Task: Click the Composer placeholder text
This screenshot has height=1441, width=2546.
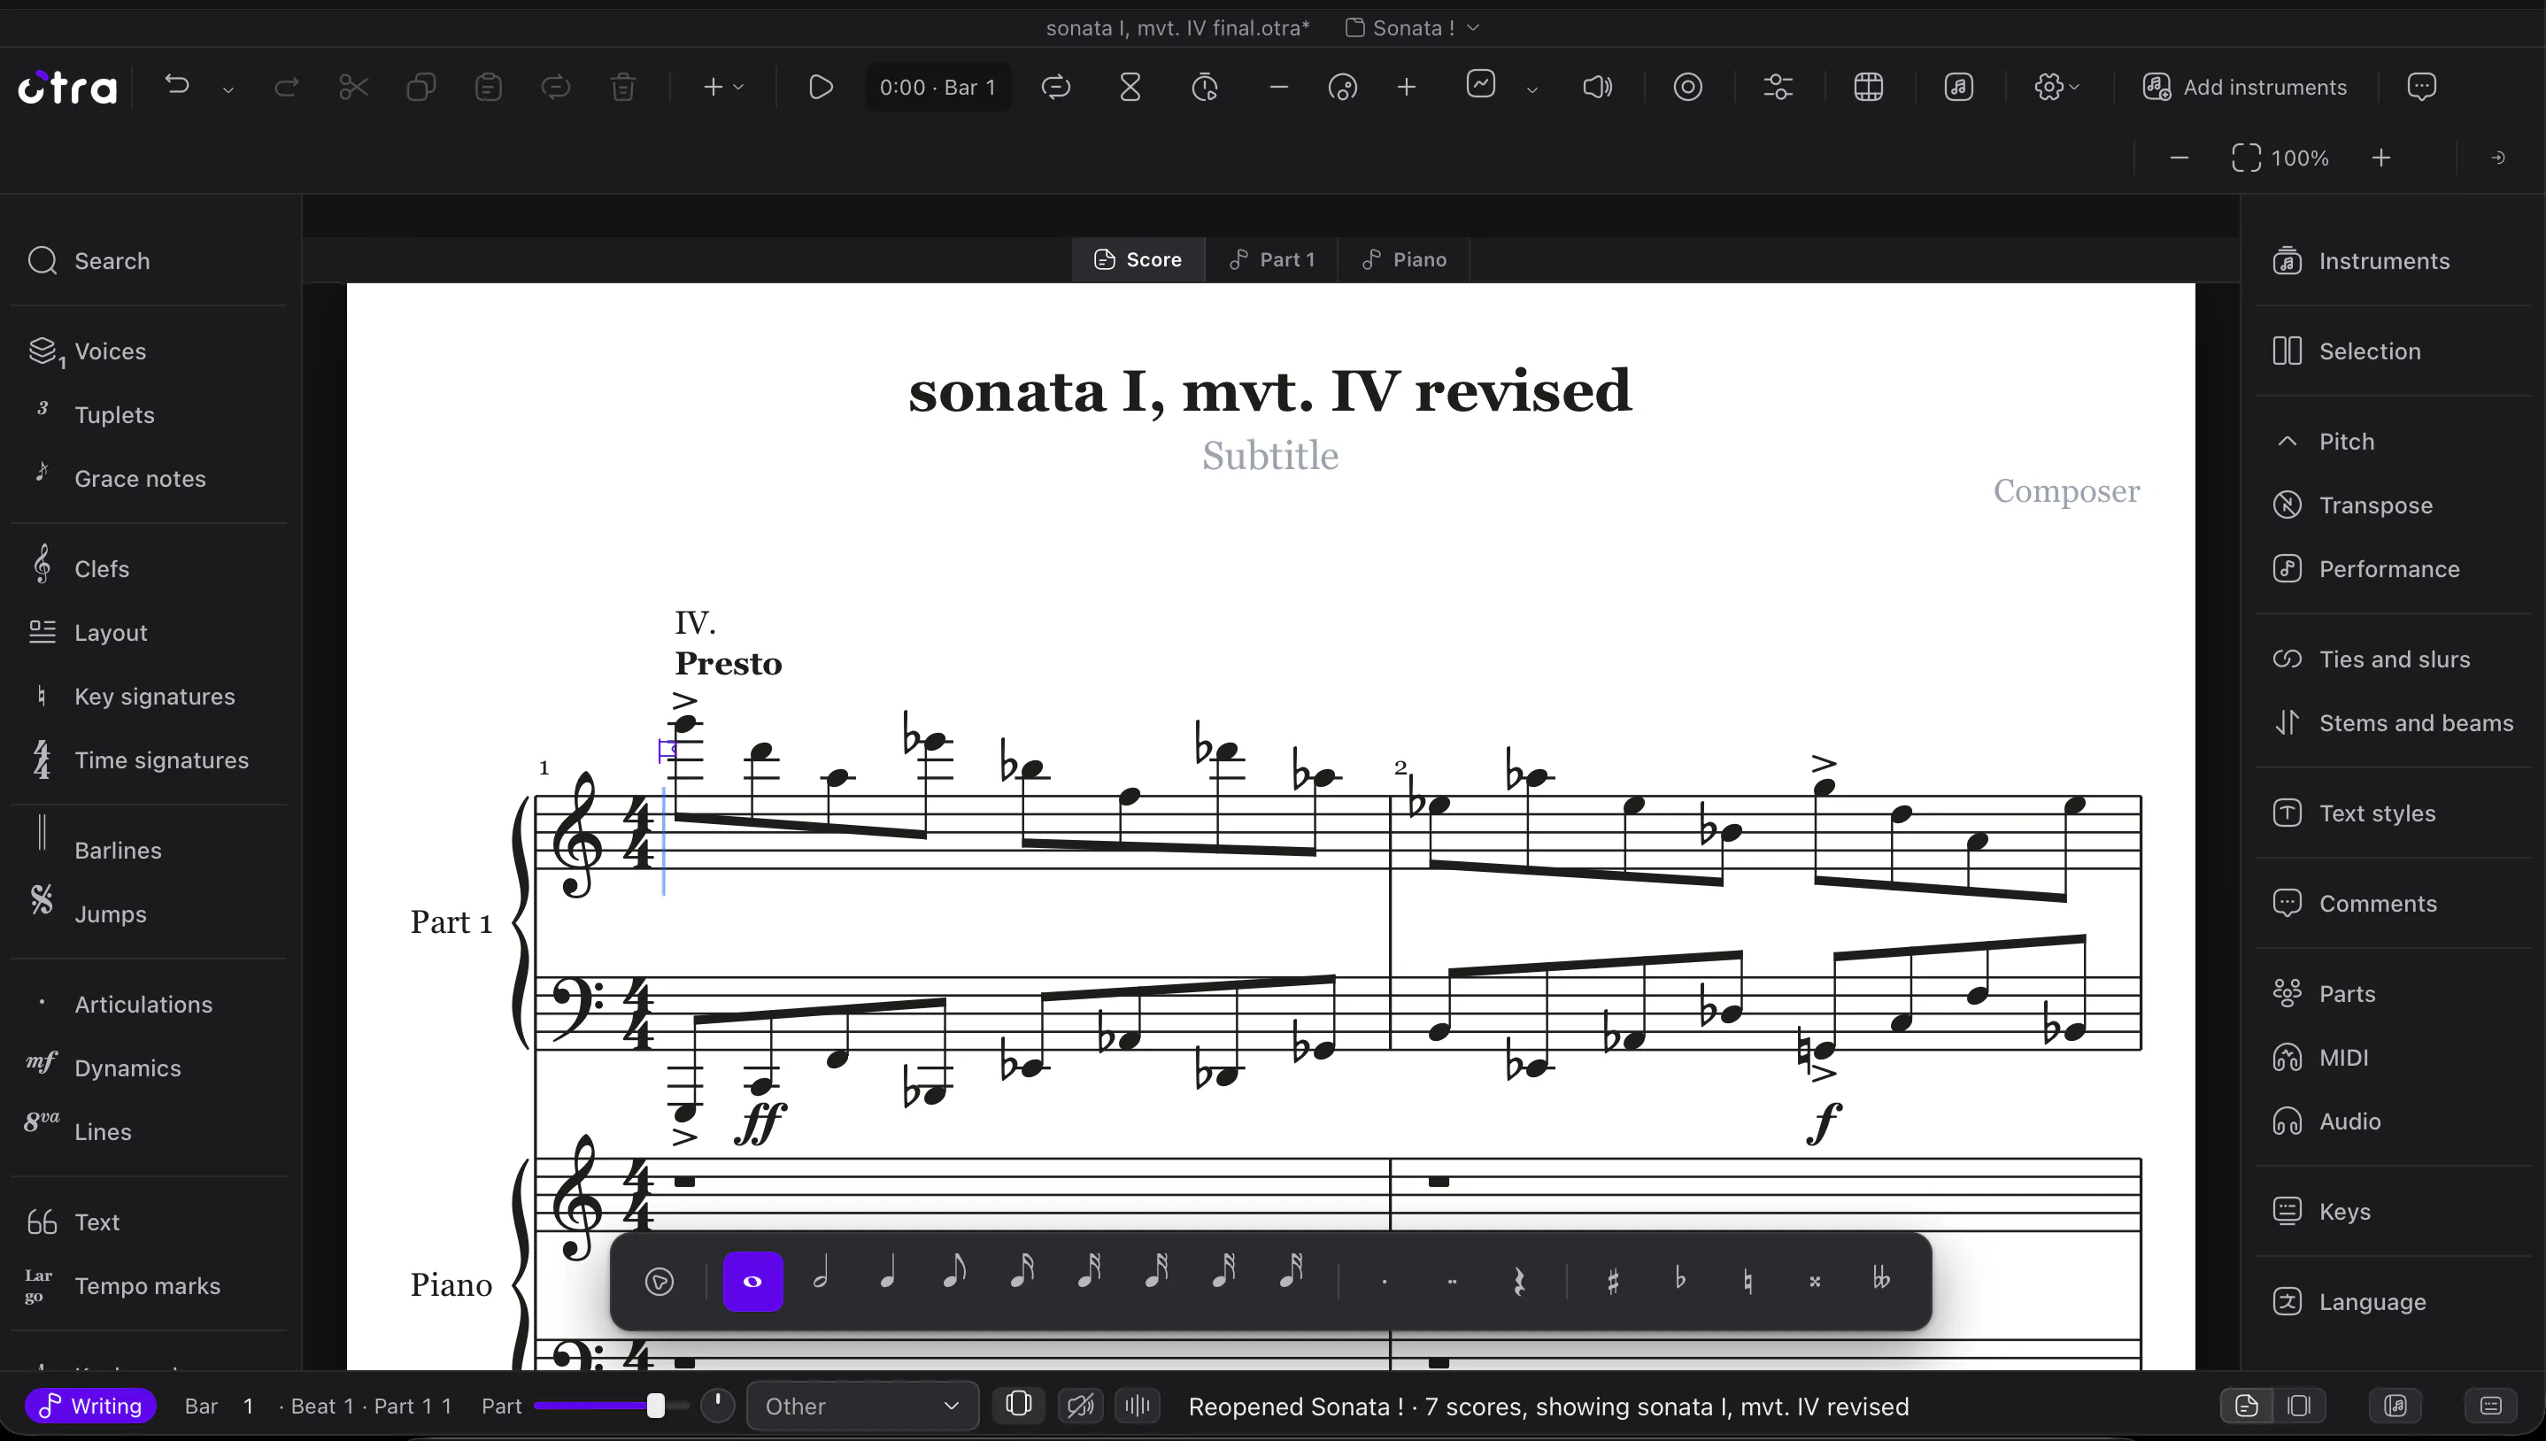Action: 2066,491
